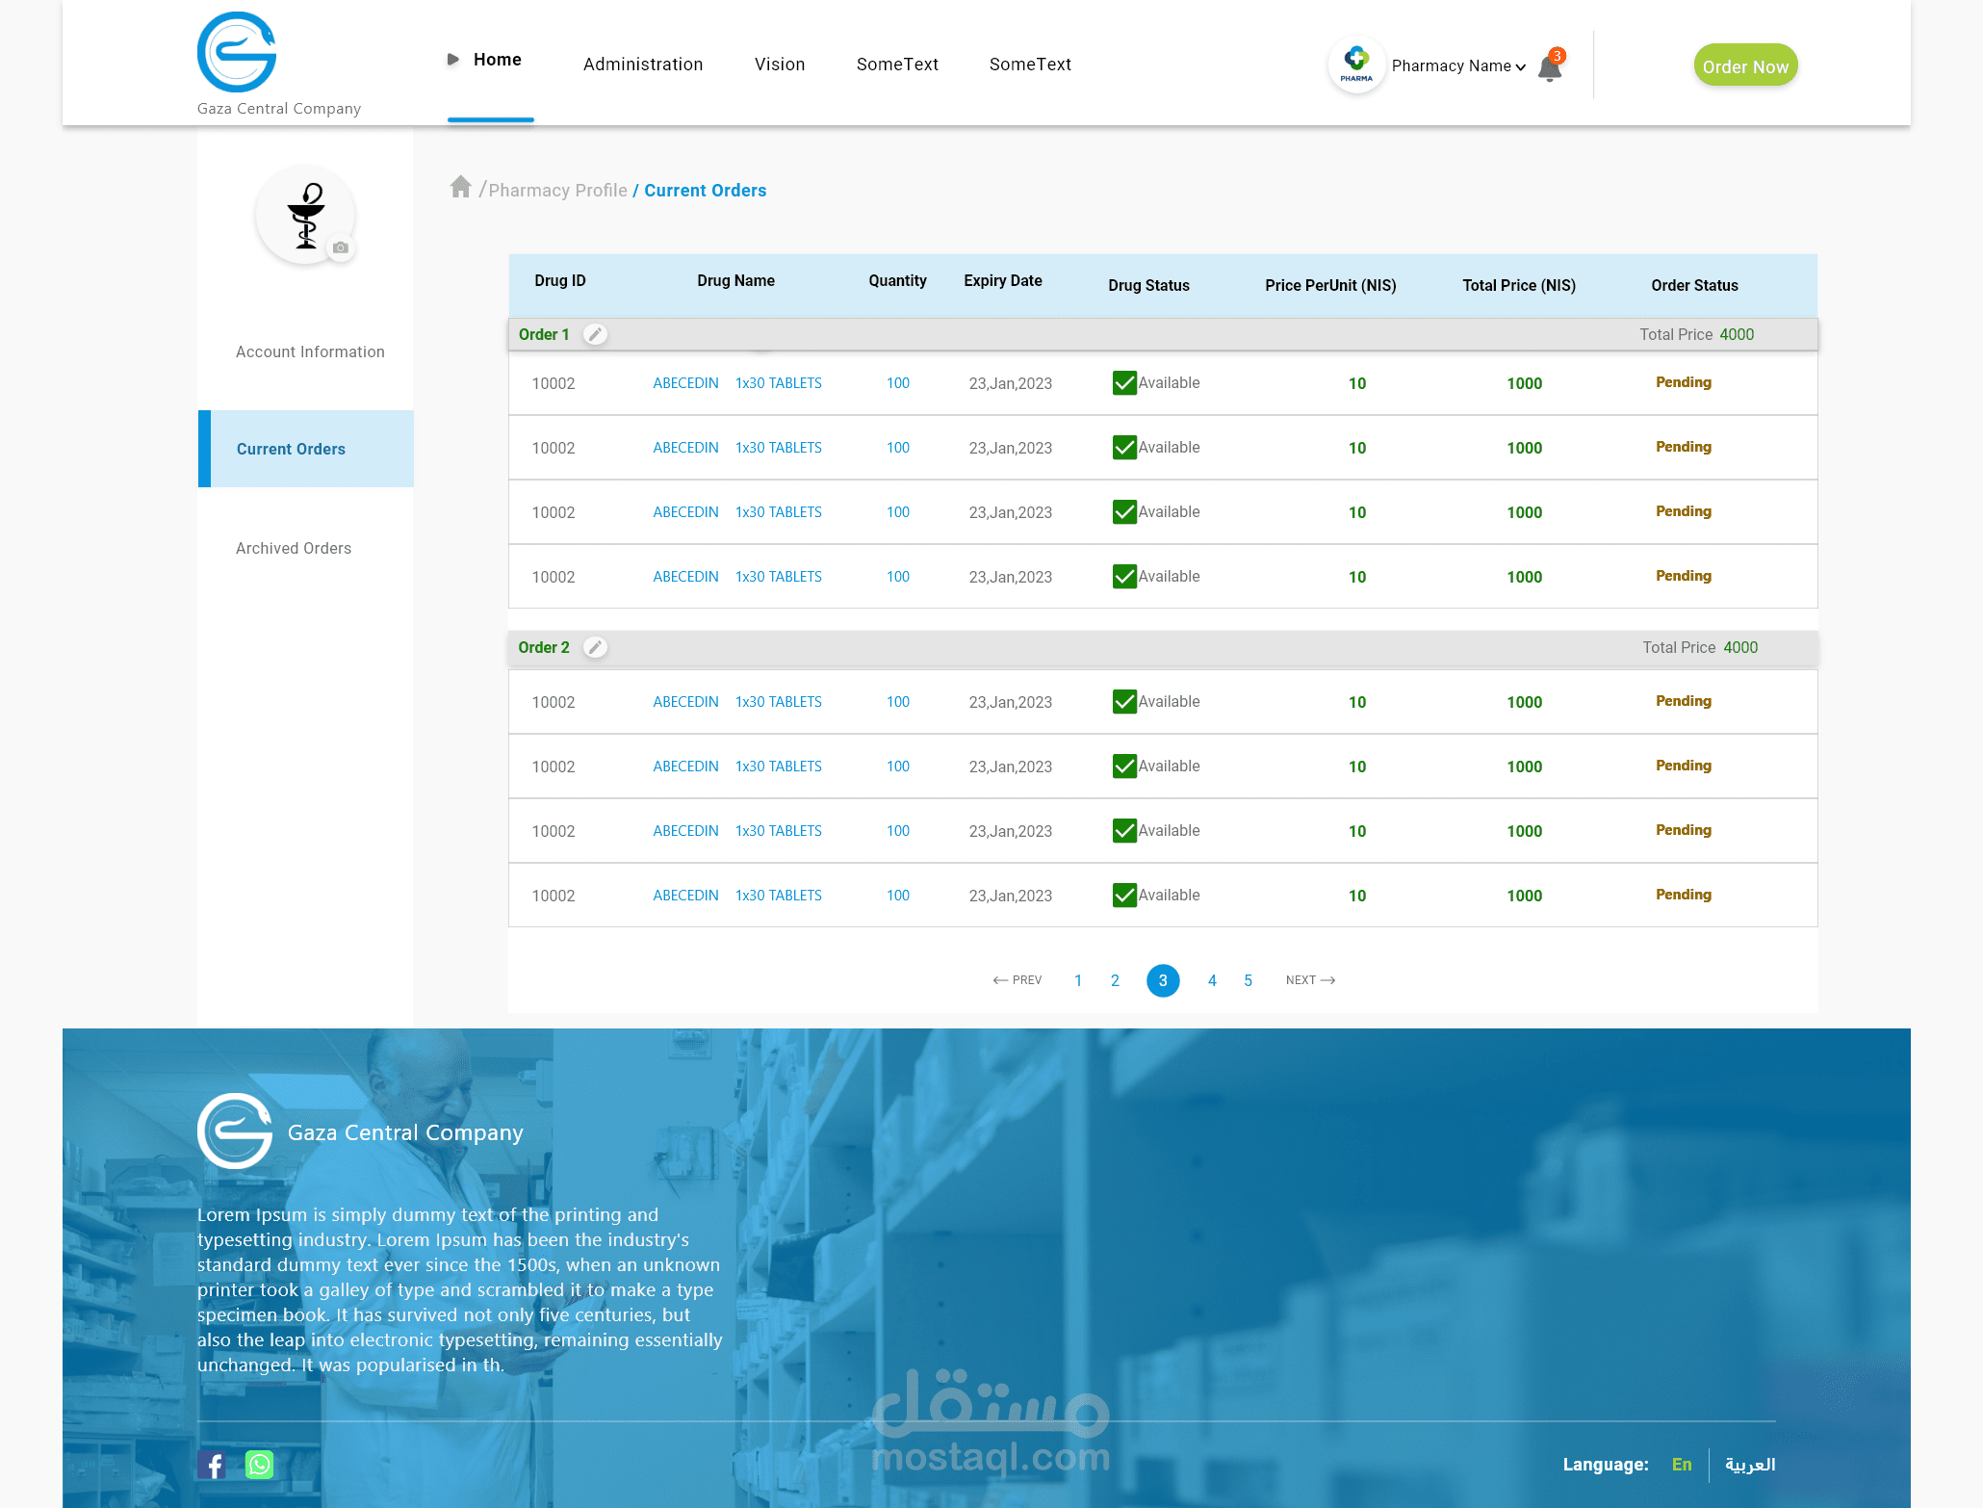Click the pharmacy profile avatar image
The image size is (1983, 1508).
tap(305, 215)
